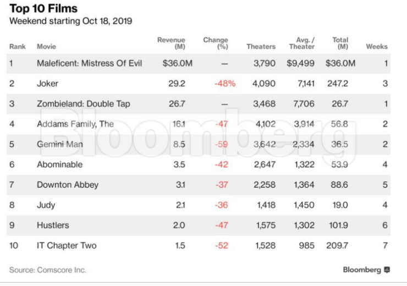Select the Change (%) column header

click(x=215, y=43)
